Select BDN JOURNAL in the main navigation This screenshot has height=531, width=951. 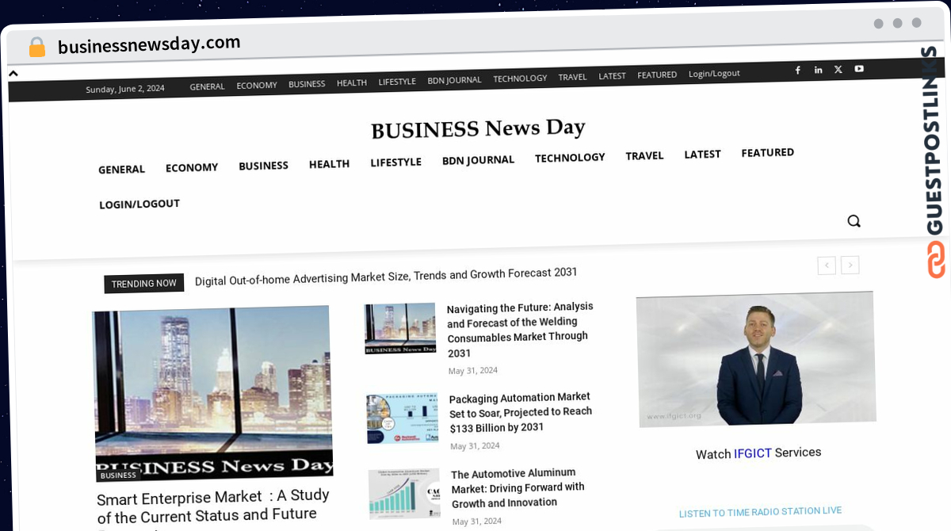tap(478, 160)
